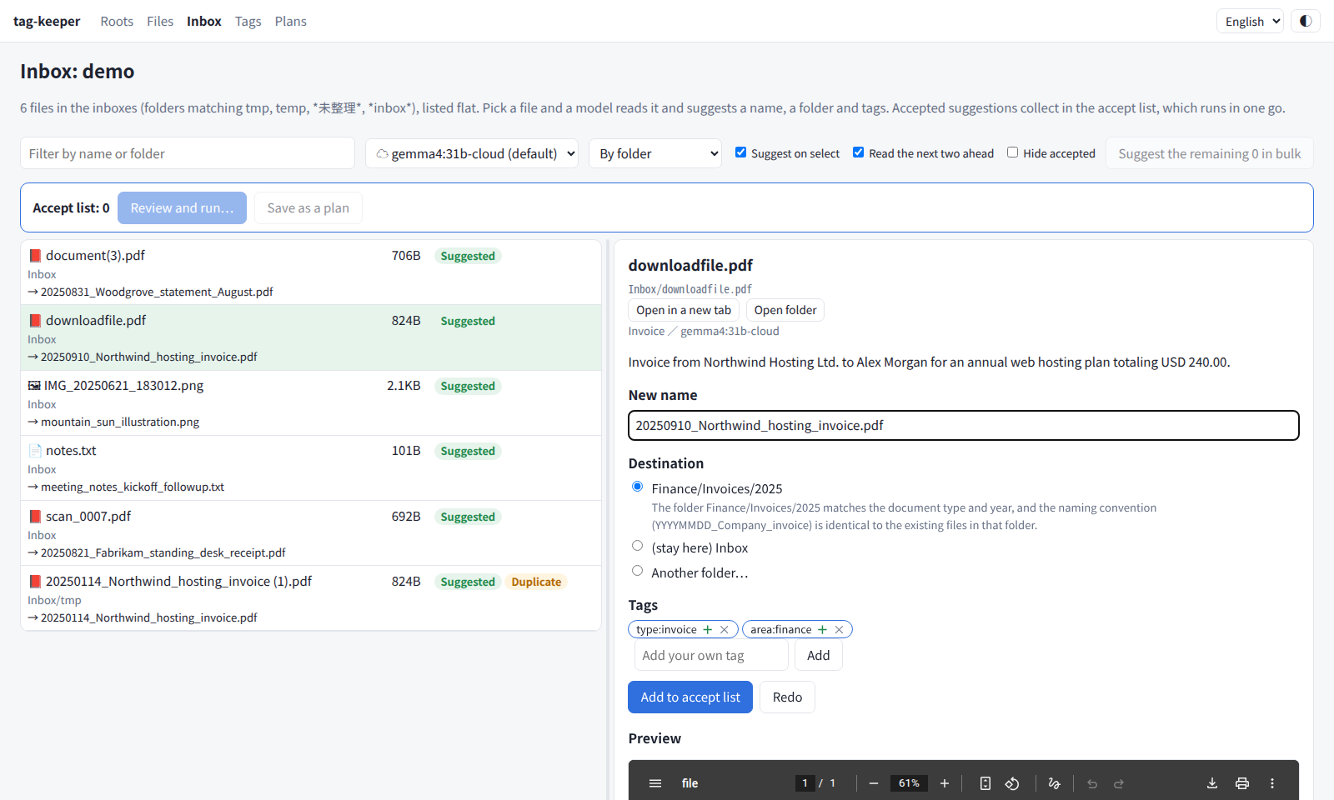
Task: Toggle the dark/light theme icon
Action: (x=1306, y=21)
